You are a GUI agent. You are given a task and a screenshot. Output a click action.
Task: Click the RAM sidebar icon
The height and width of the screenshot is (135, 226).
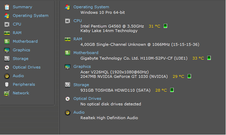point(7,33)
